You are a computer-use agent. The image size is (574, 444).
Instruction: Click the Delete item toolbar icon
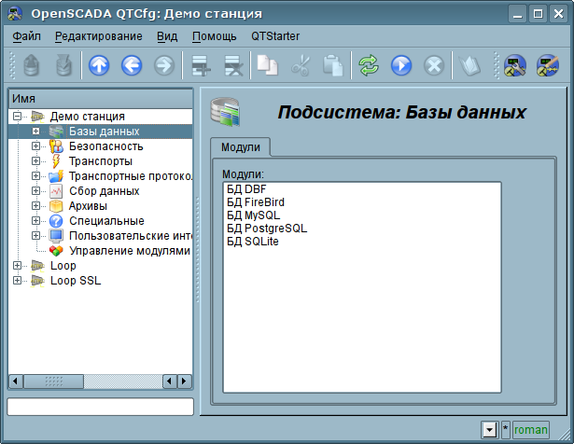coord(233,65)
